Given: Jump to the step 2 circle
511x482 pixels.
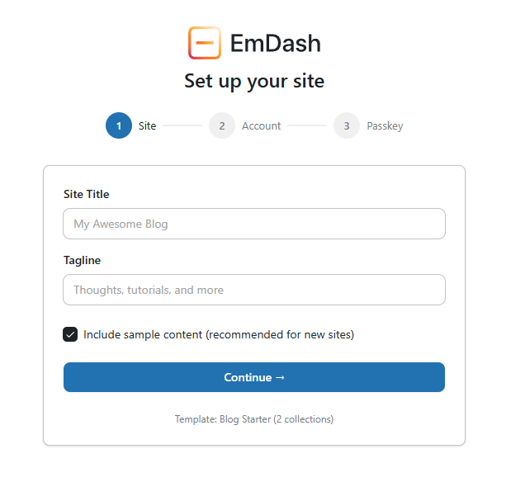Looking at the screenshot, I should point(222,126).
